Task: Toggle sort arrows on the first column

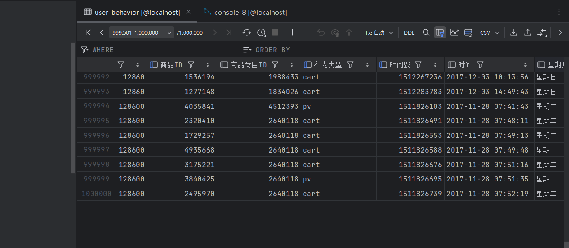Action: 138,65
